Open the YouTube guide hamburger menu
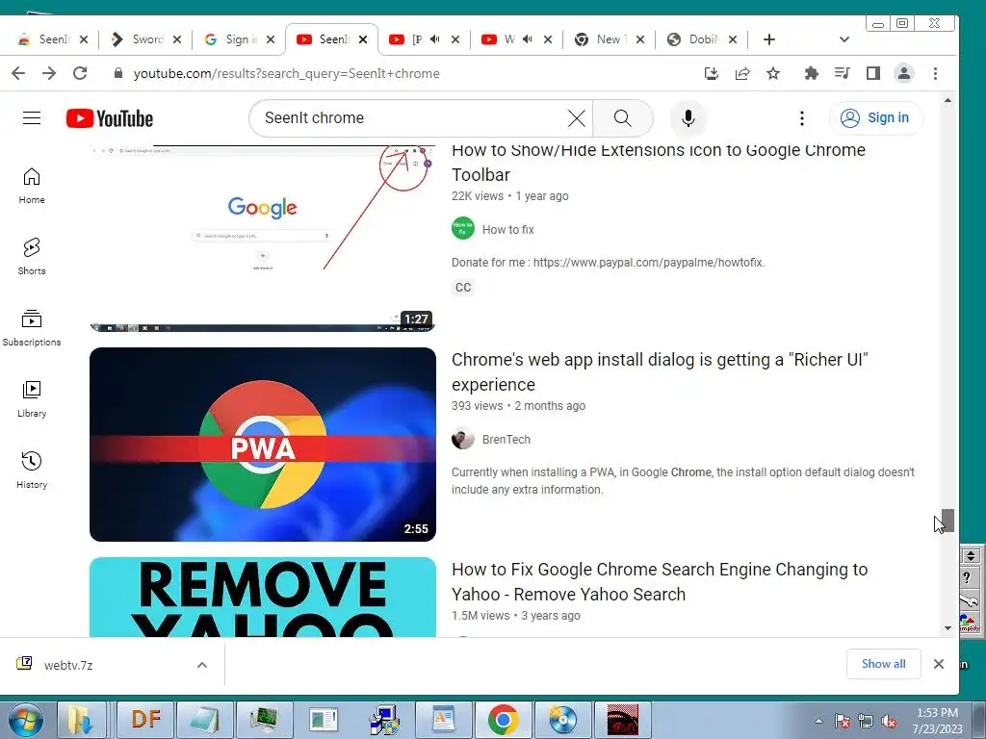 coord(32,118)
